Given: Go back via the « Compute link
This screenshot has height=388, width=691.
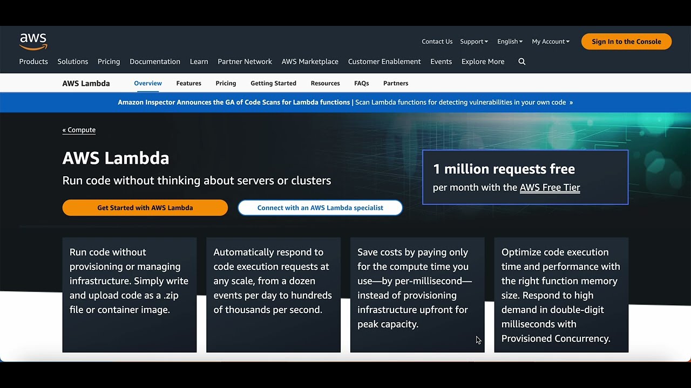Looking at the screenshot, I should click(79, 130).
